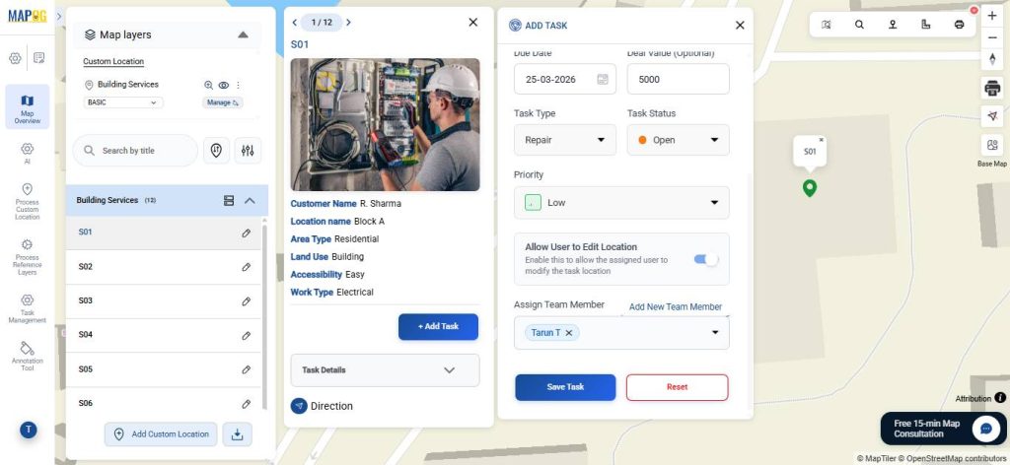Open Task Management in the sidebar
The height and width of the screenshot is (465, 1010).
[27, 308]
